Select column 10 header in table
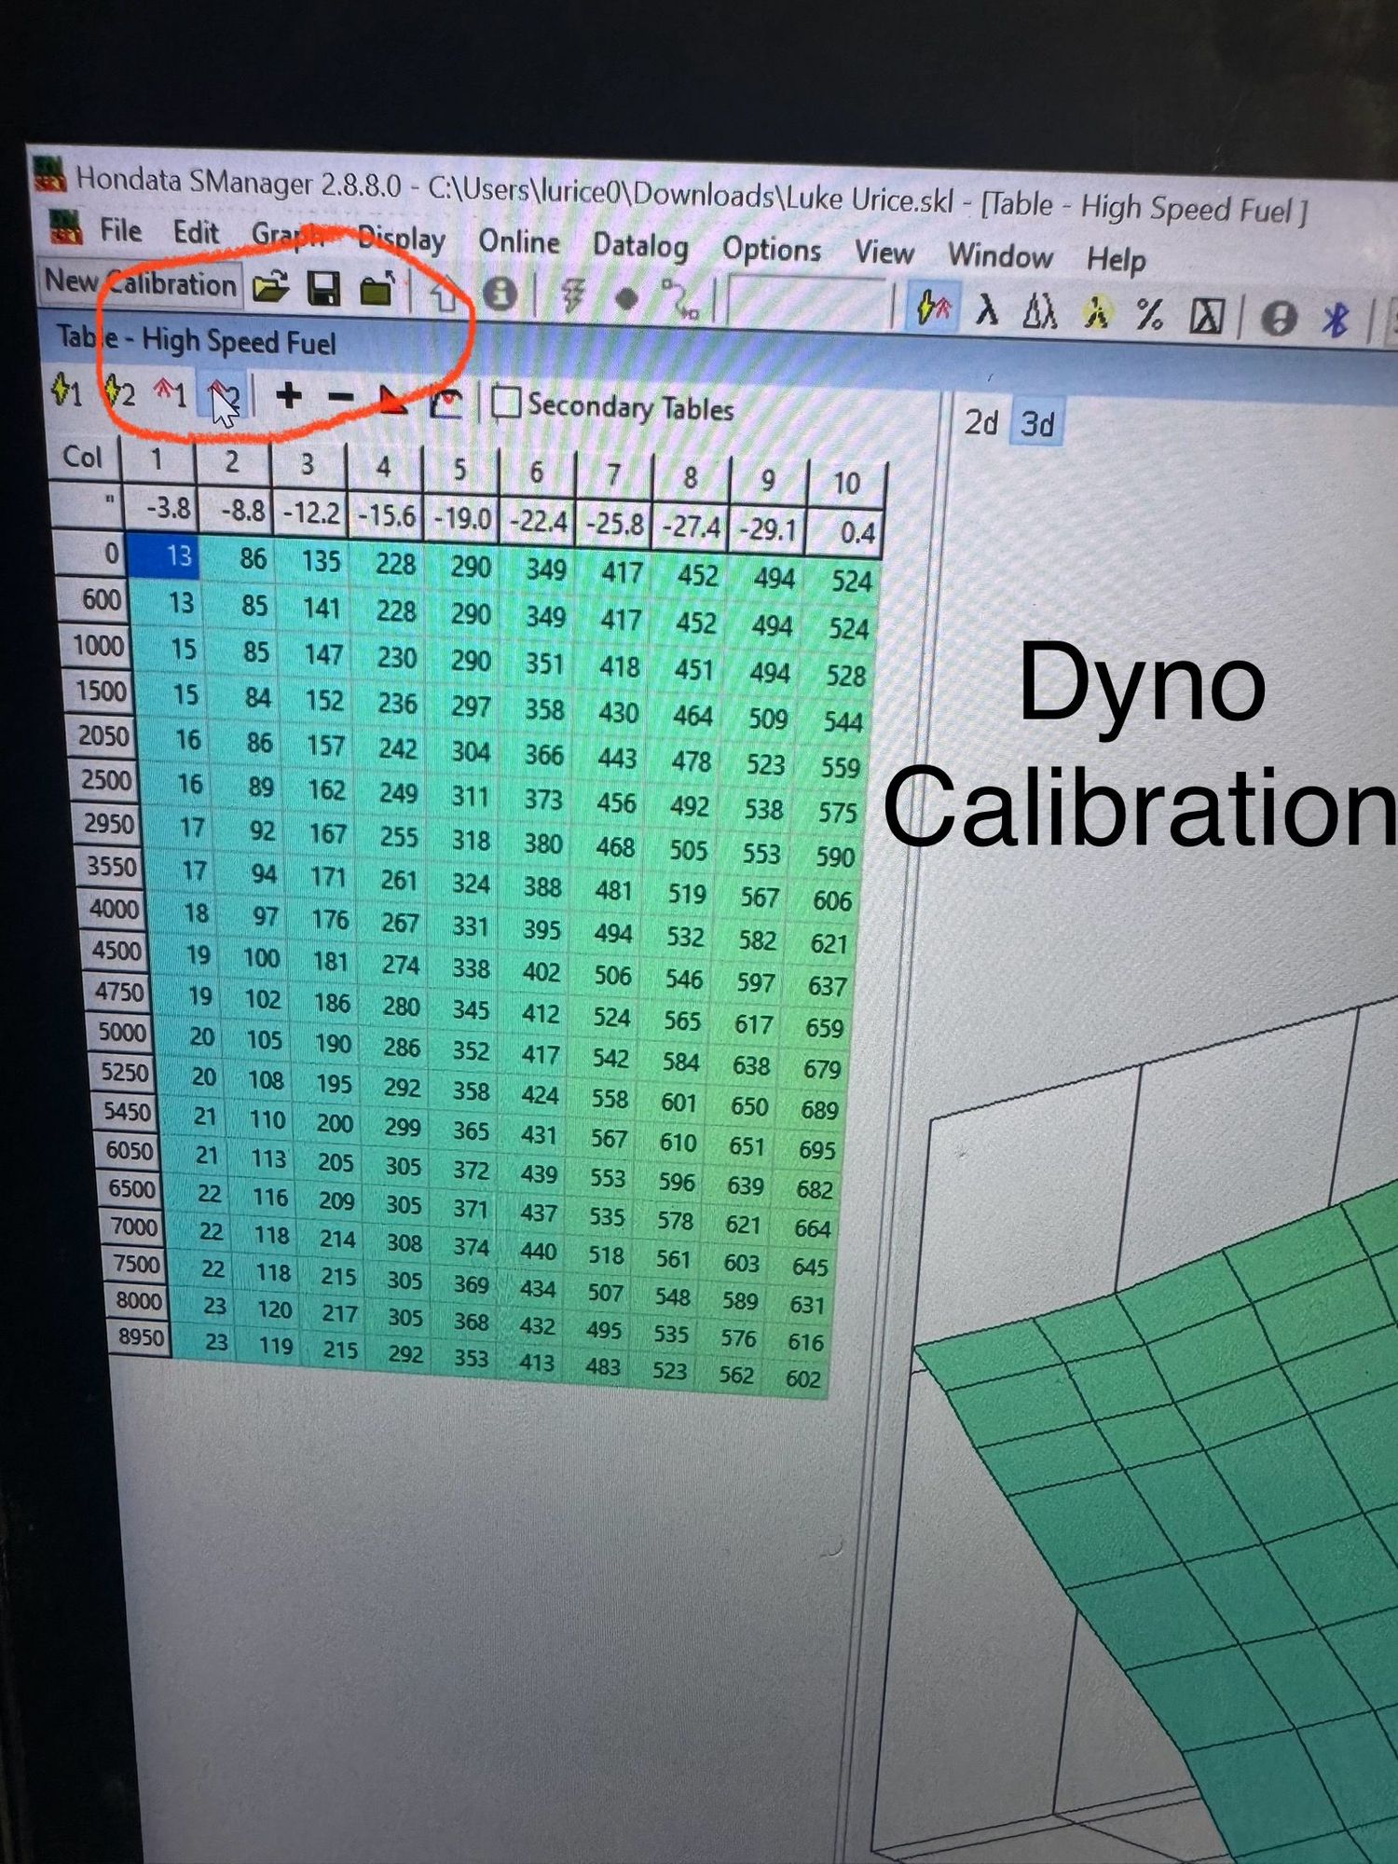 (x=845, y=483)
